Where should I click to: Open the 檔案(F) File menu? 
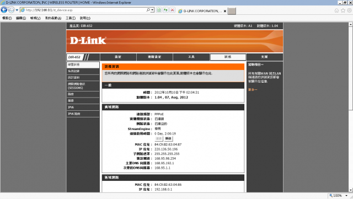click(x=7, y=18)
